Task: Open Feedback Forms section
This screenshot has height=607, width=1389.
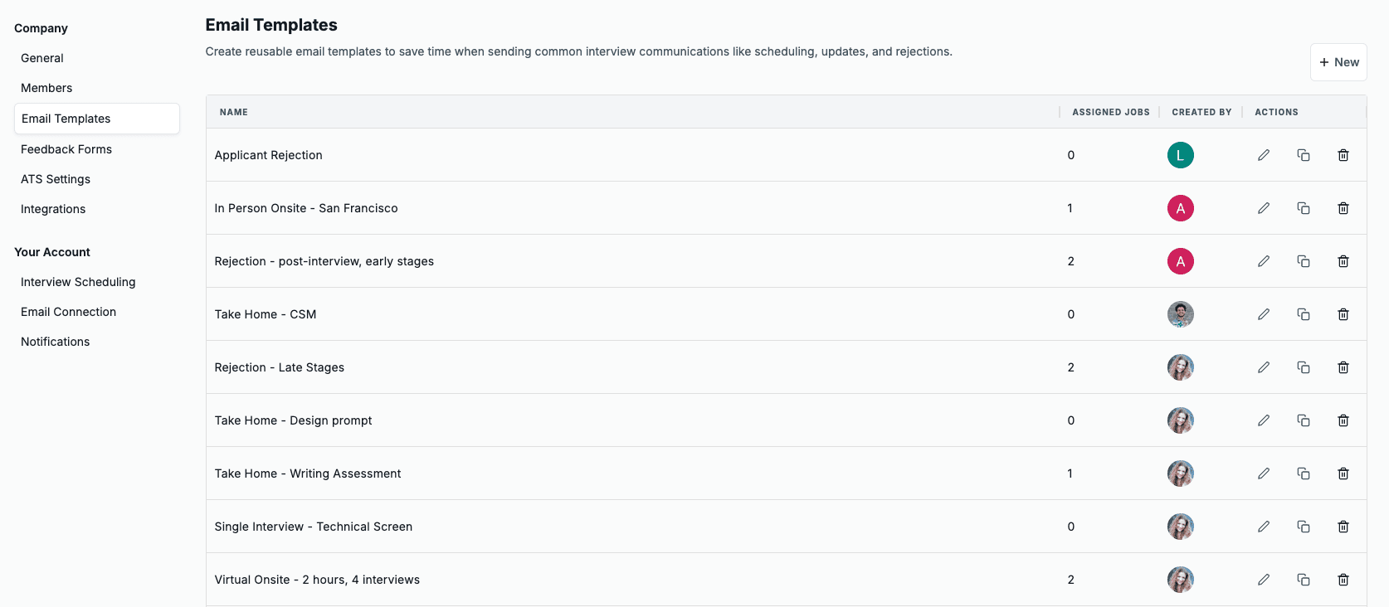Action: [66, 149]
